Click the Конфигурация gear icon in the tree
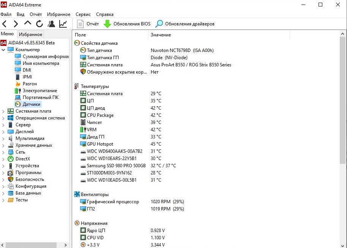 pyautogui.click(x=10, y=186)
